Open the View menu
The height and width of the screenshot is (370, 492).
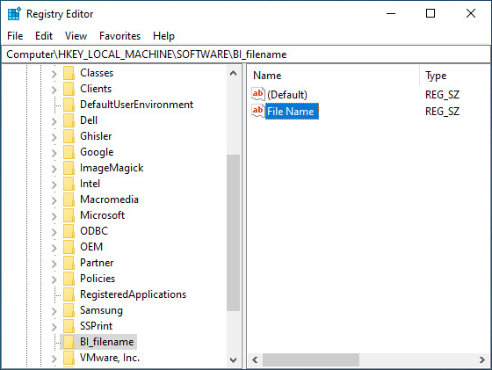76,36
